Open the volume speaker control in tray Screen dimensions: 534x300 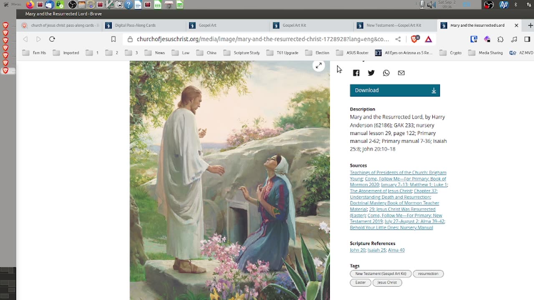(x=431, y=5)
